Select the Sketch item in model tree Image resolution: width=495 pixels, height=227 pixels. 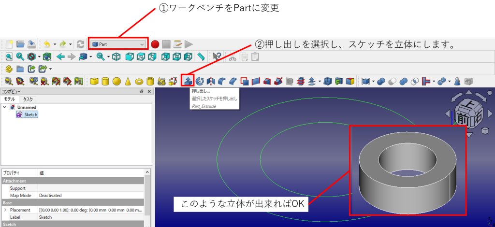point(31,114)
